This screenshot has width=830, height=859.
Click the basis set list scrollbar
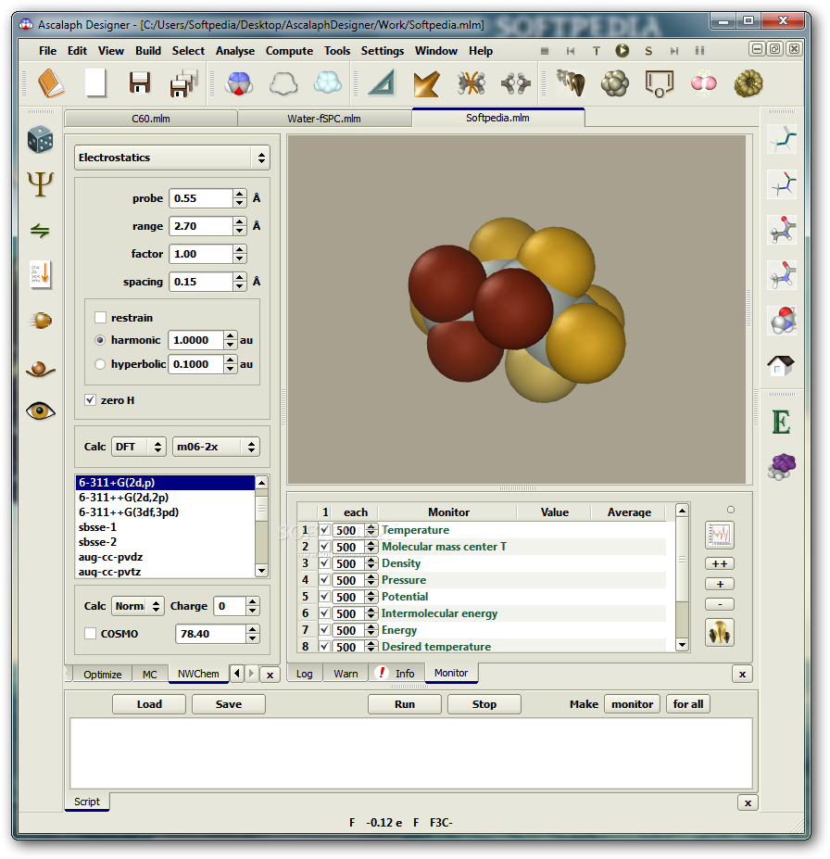262,526
